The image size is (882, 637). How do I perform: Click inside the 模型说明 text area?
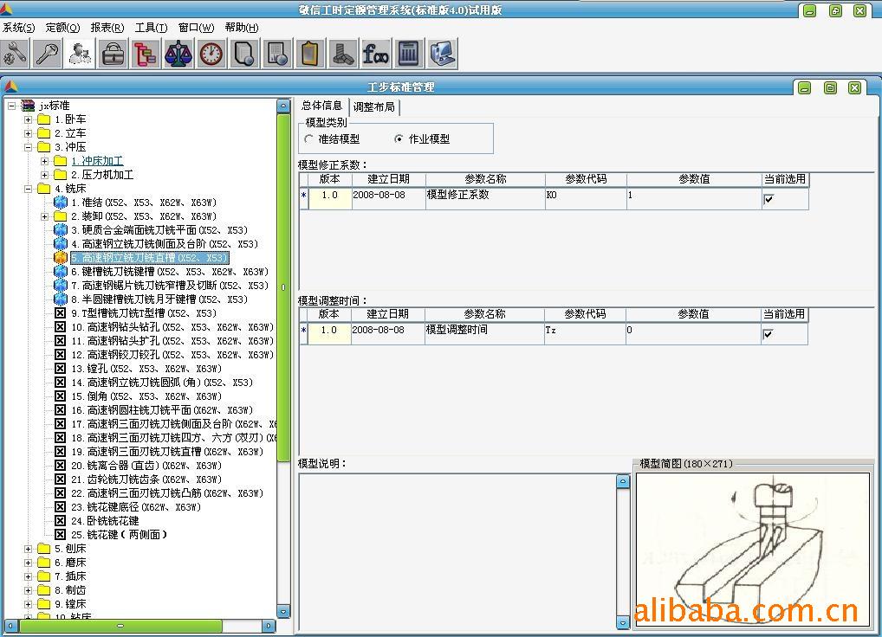point(457,551)
